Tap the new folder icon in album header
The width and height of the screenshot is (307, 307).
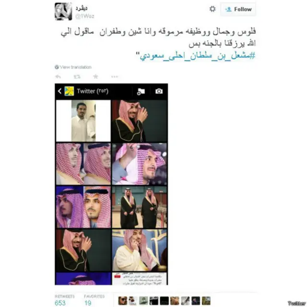point(141,92)
